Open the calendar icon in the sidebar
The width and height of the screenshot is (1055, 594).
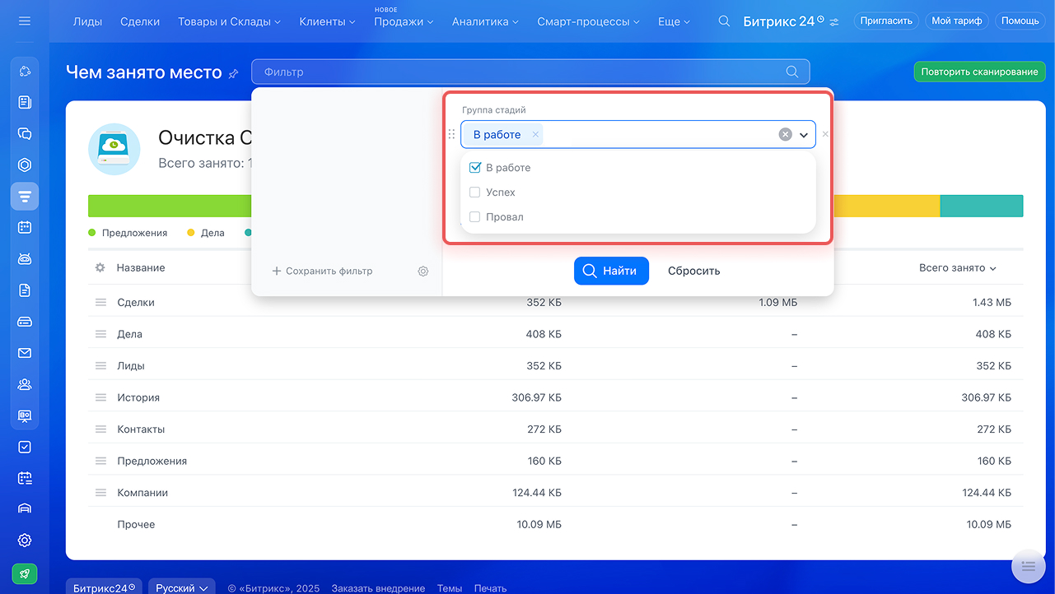point(25,227)
